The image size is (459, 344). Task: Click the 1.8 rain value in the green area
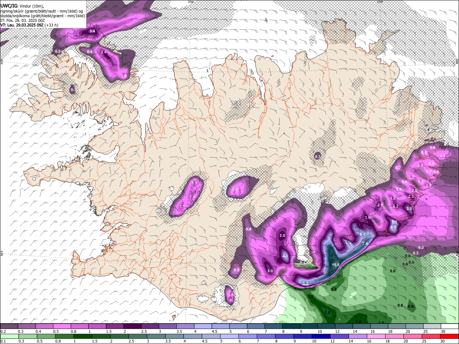[x=327, y=312]
